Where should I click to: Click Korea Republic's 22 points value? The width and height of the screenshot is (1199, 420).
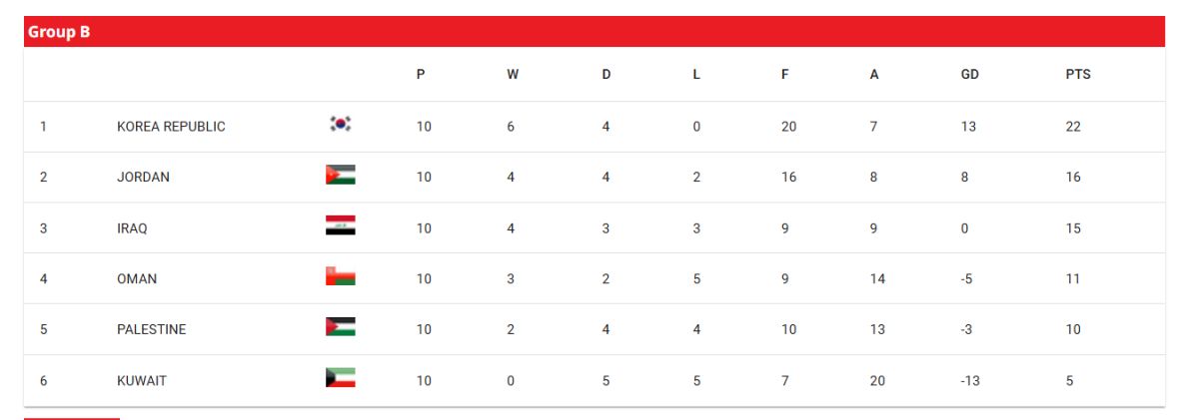[x=1073, y=127]
